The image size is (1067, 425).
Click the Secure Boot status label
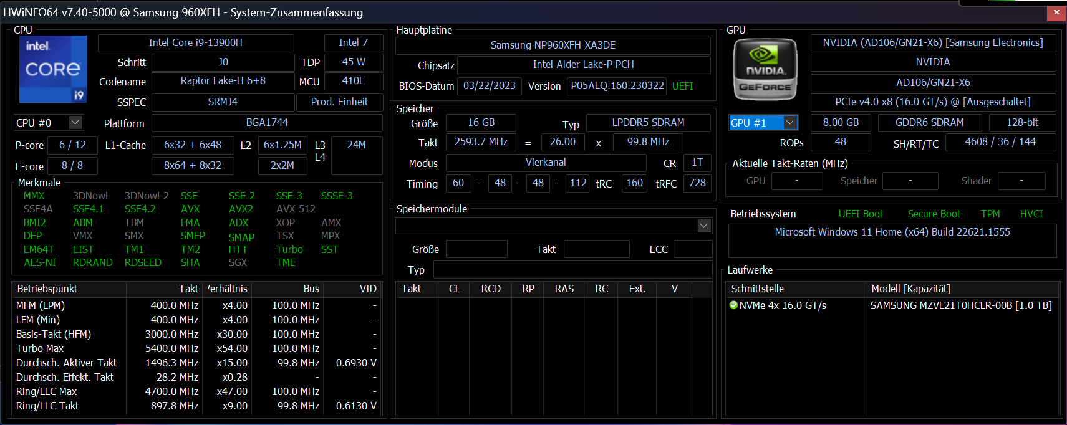(934, 214)
